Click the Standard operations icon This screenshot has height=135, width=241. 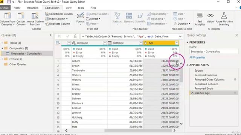coord(129,15)
